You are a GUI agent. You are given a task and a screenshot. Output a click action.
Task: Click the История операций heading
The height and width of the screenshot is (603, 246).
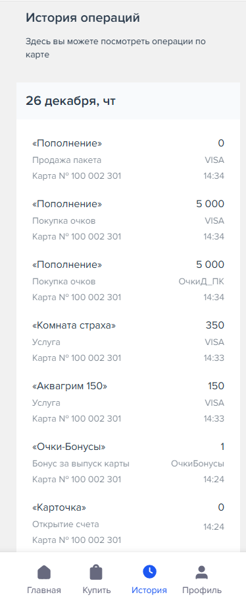[x=83, y=18]
